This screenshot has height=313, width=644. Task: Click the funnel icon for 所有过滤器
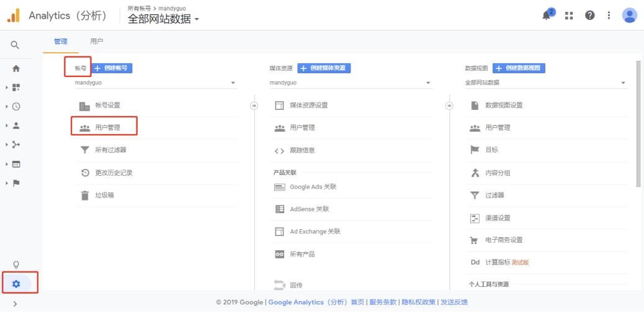click(x=84, y=150)
